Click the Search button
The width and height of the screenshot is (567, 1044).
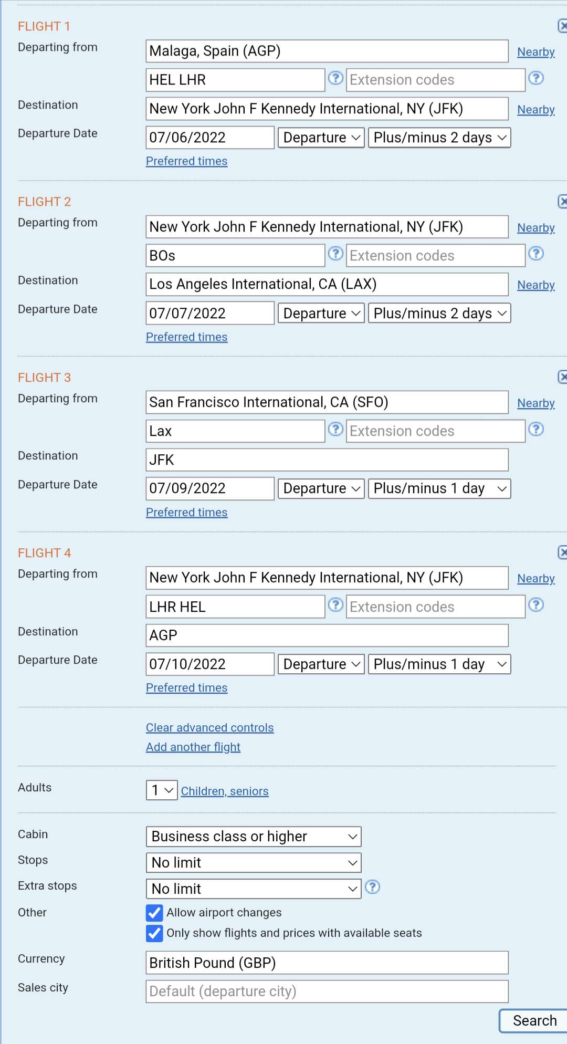[x=533, y=1021]
